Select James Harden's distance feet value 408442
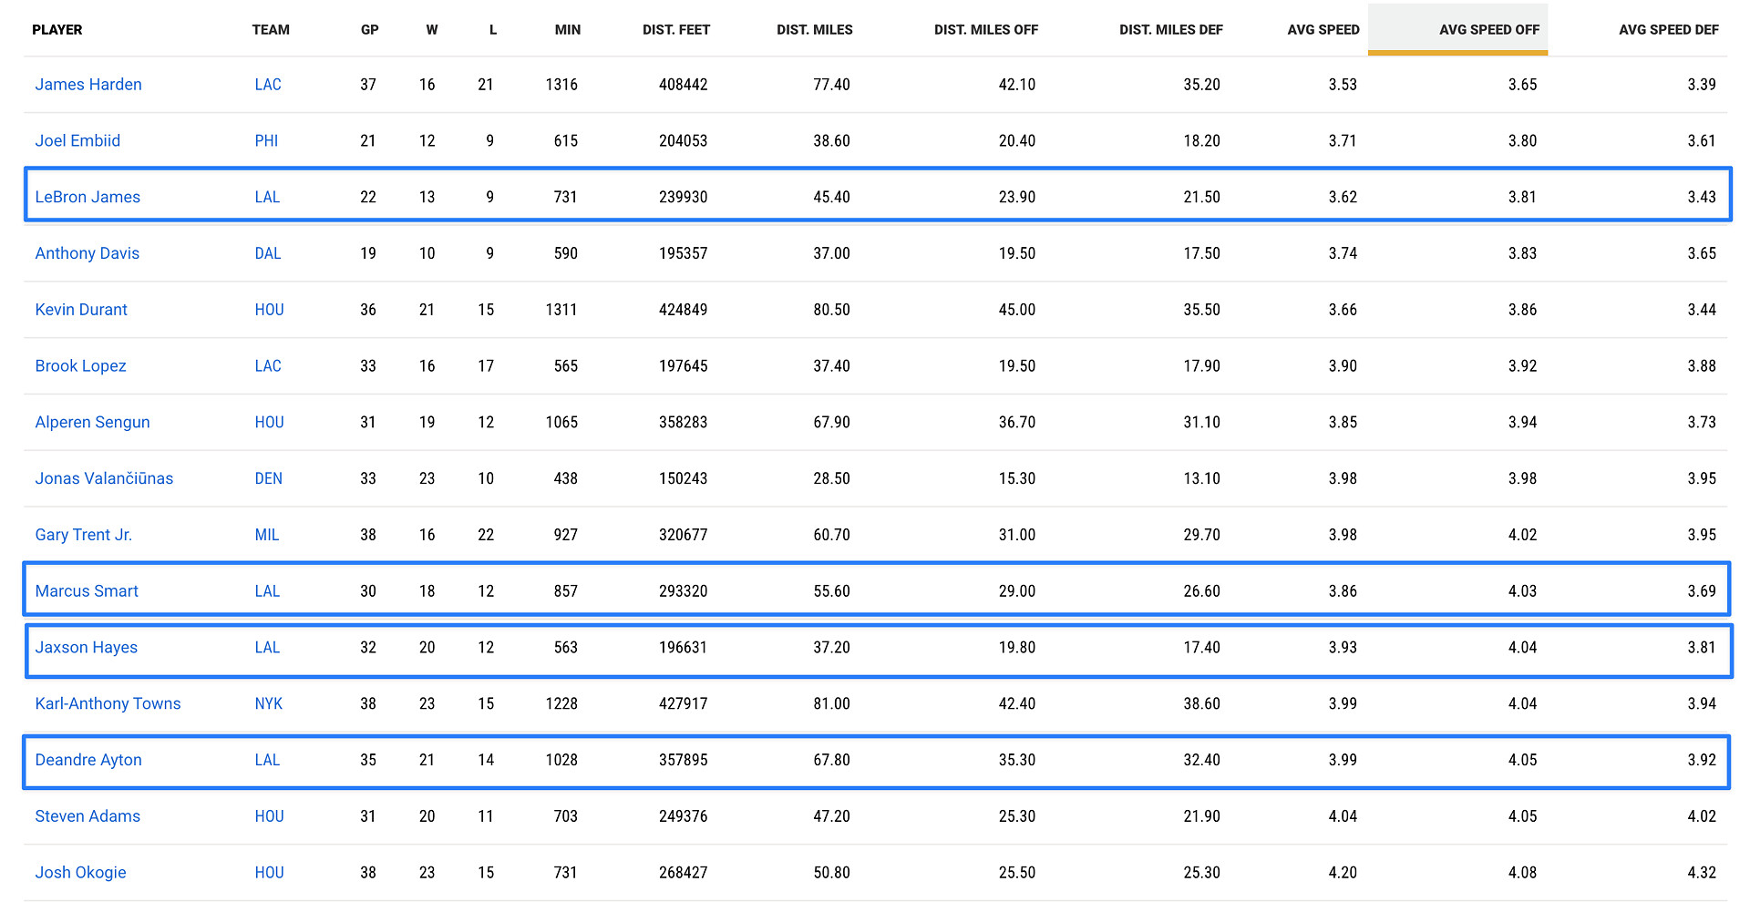1750x902 pixels. (683, 85)
